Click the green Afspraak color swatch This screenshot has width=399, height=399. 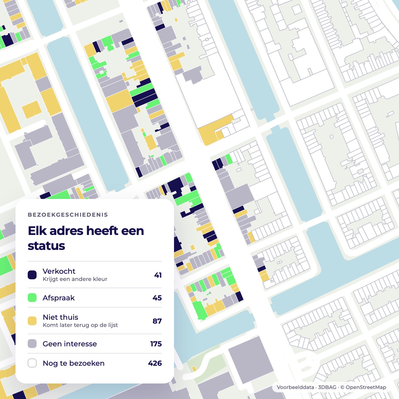click(32, 298)
